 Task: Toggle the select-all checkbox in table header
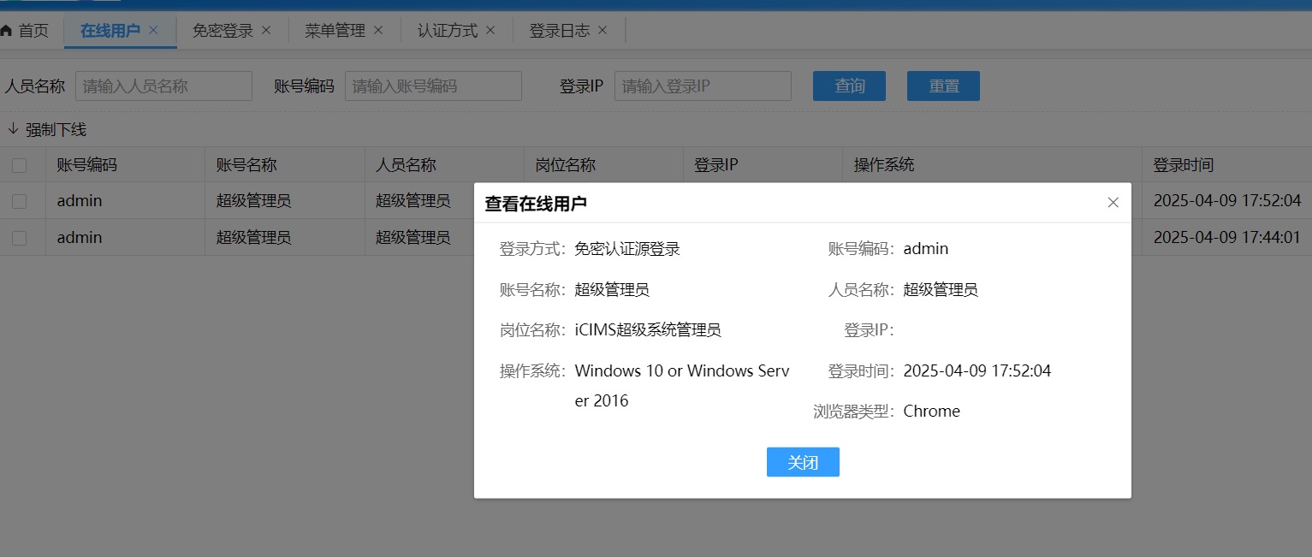19,165
